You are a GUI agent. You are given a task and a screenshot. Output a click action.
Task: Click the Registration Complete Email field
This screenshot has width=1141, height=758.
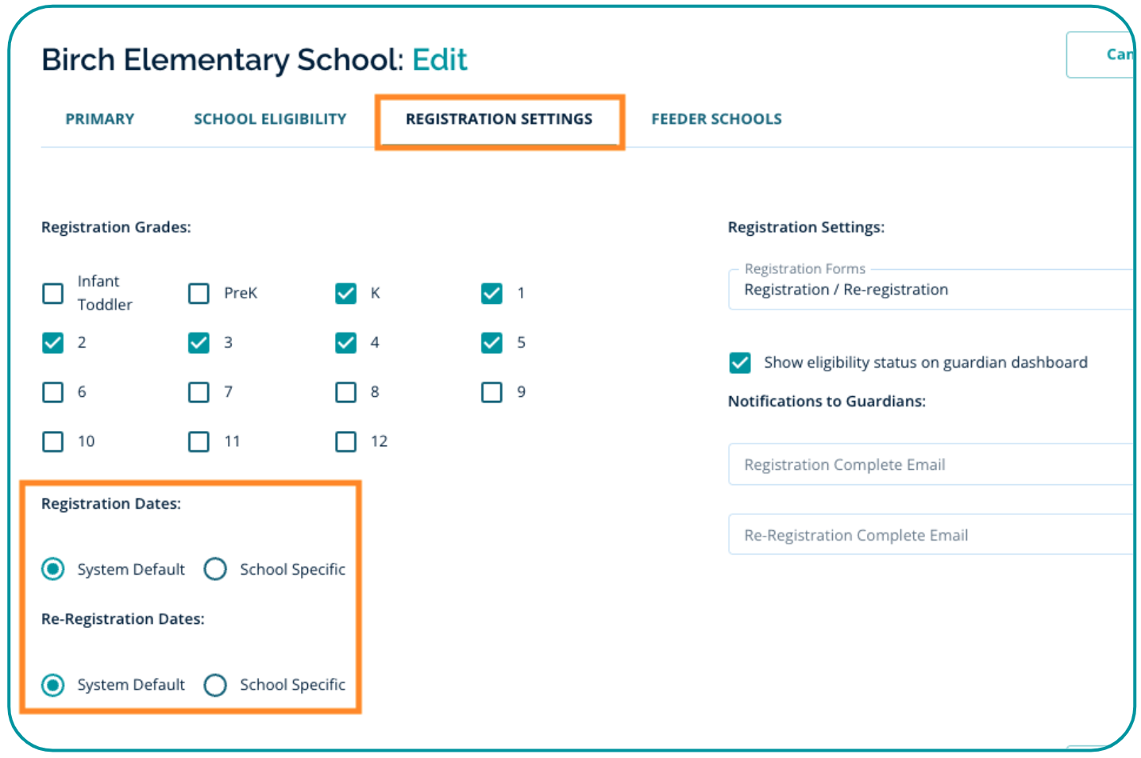[929, 464]
